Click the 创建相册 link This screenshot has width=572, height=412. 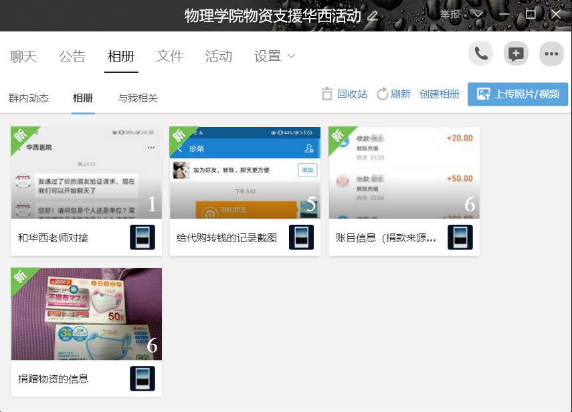[x=440, y=94]
